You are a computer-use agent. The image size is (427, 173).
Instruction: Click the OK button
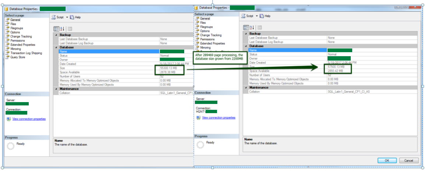(387, 161)
